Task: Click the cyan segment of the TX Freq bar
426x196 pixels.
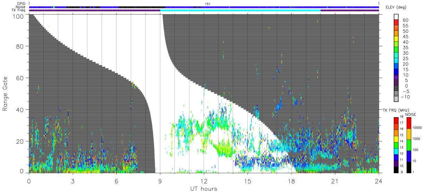Action: (240, 10)
